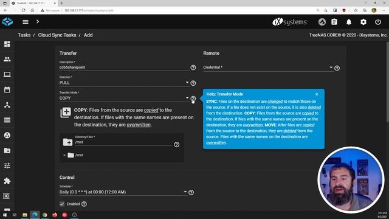This screenshot has height=219, width=389.
Task: Click the TrueNAS logo icon
Action: 7,22
